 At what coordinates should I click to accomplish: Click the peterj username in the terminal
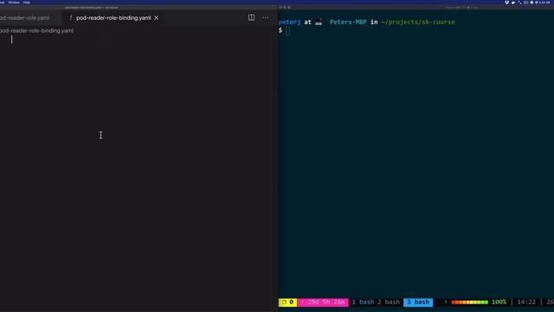click(289, 22)
